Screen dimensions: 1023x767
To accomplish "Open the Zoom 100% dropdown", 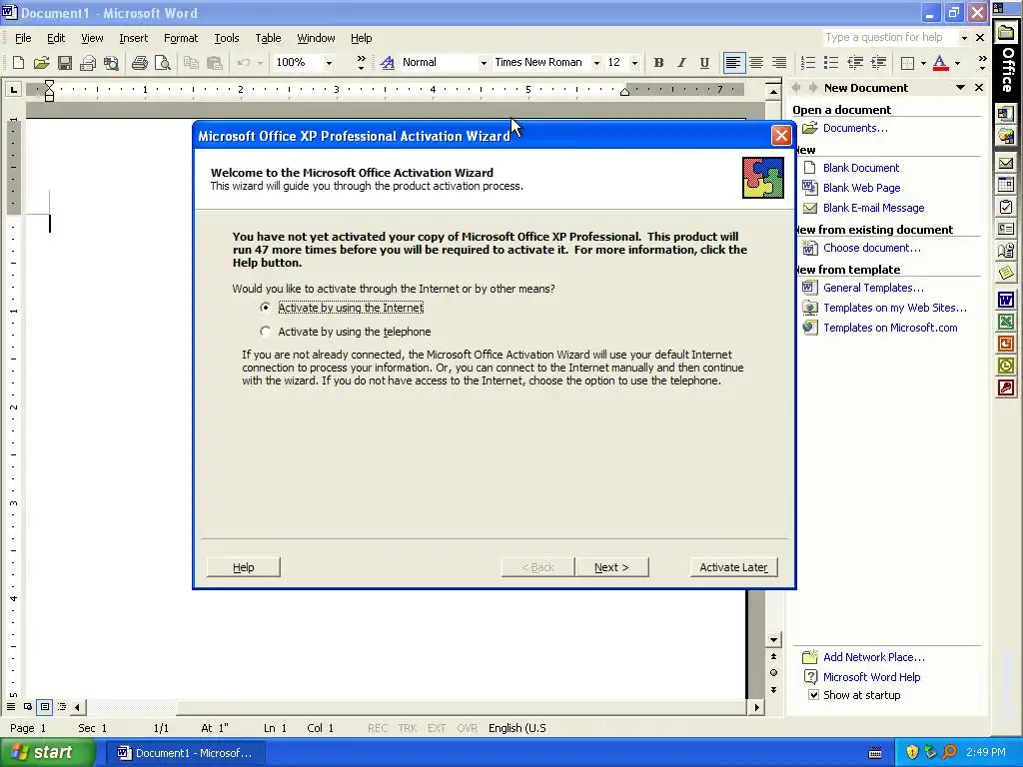I will [329, 63].
